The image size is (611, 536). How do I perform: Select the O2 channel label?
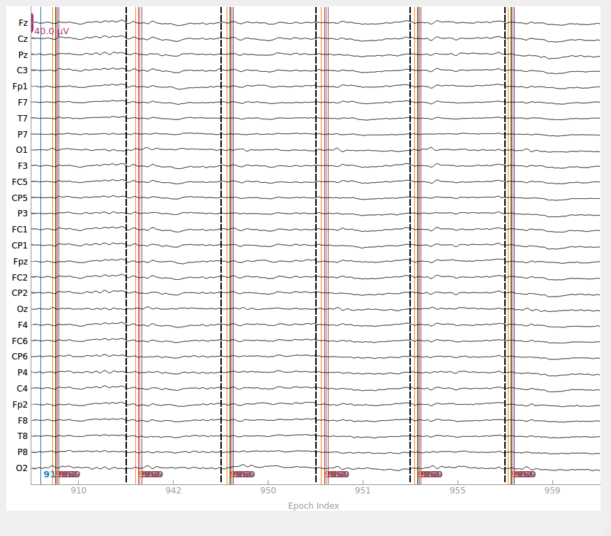click(22, 468)
